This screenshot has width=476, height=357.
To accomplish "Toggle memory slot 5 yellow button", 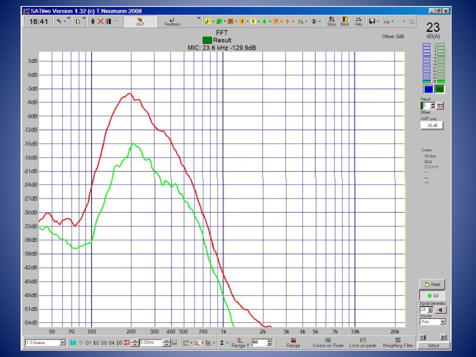I will point(253,21).
